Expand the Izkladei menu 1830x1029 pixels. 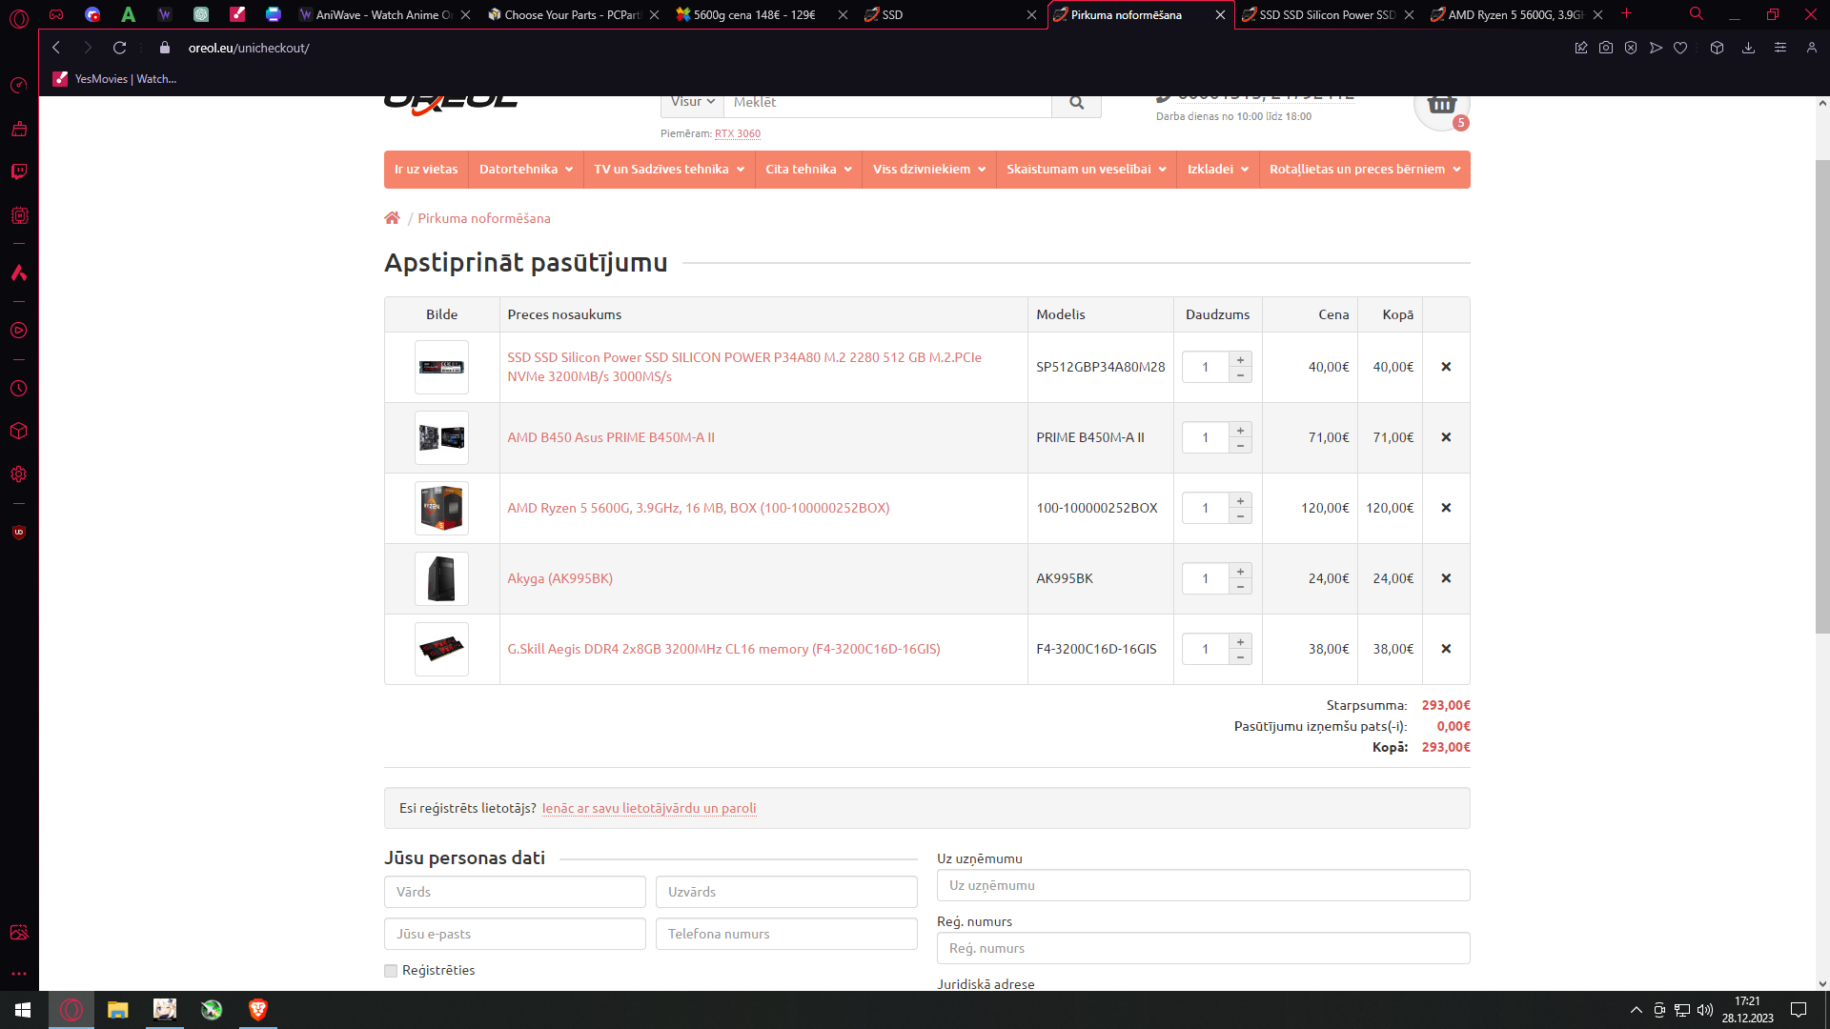(1217, 170)
